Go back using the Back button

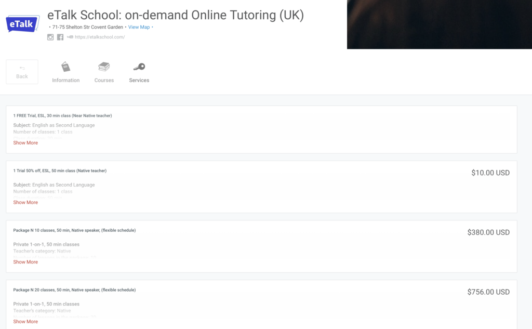(22, 72)
